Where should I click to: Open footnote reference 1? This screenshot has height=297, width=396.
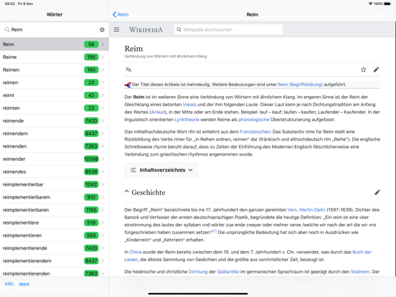click(x=214, y=231)
